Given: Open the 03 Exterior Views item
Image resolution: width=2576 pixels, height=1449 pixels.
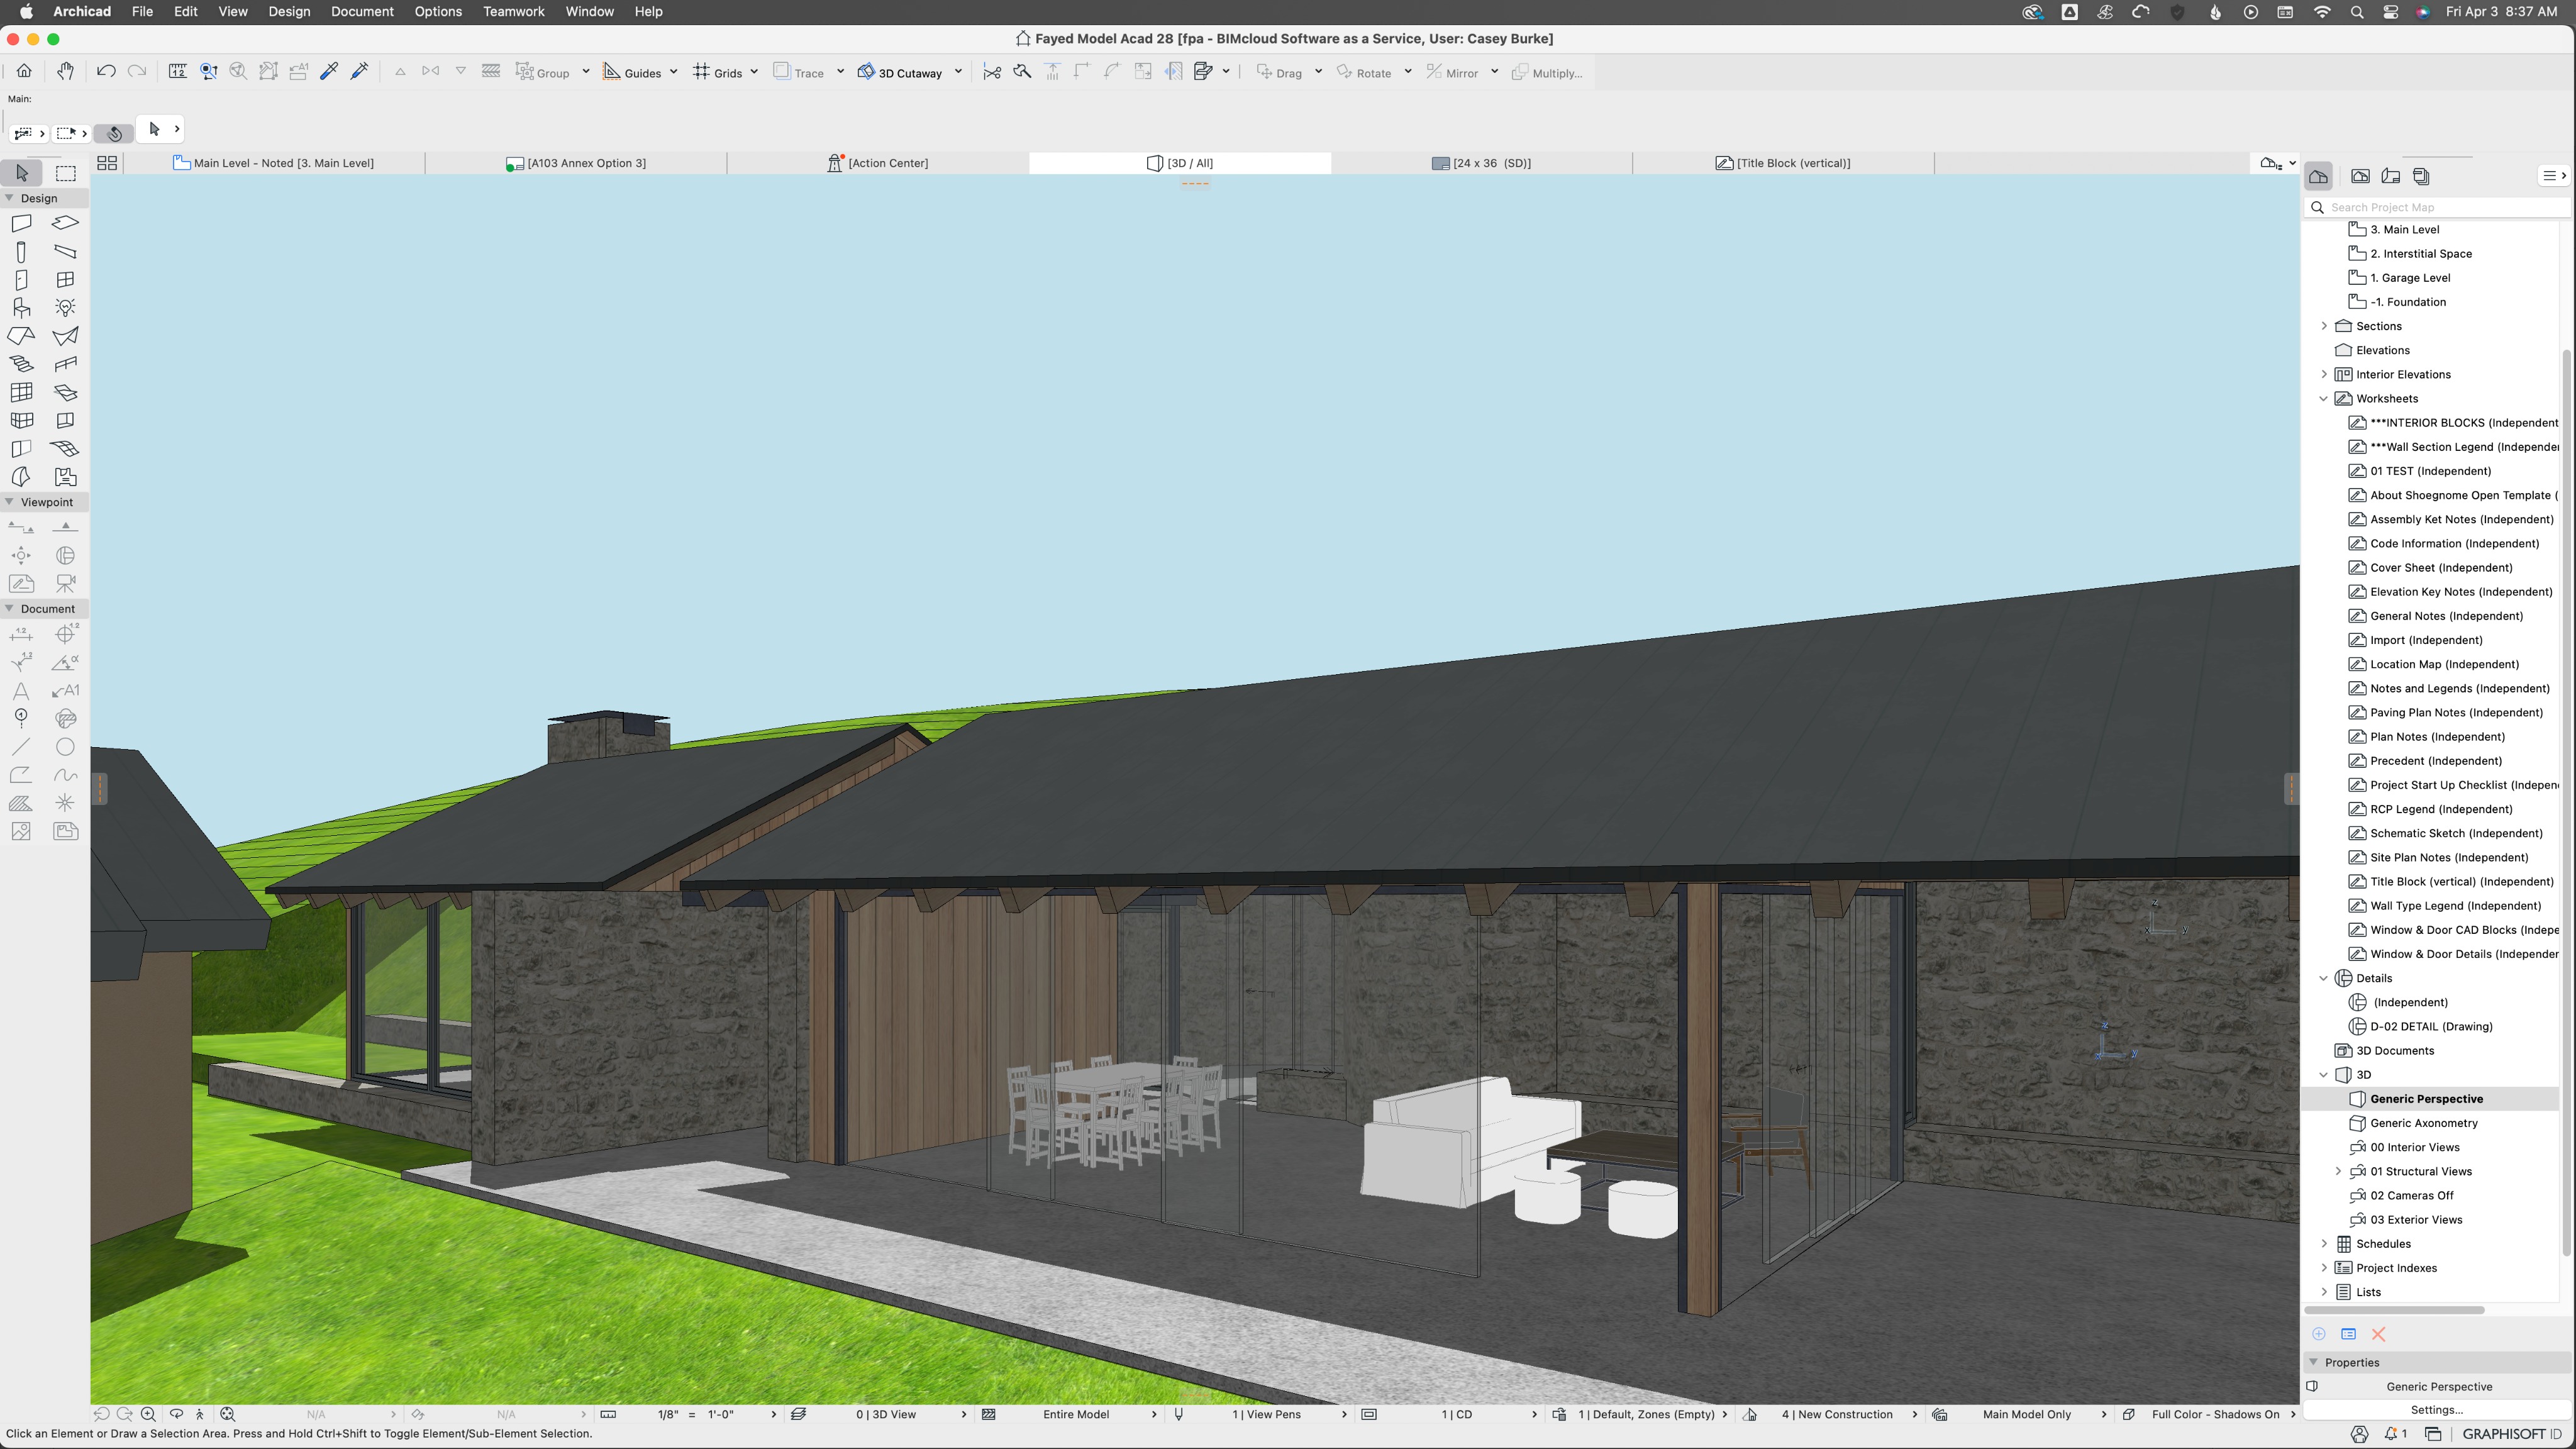Looking at the screenshot, I should click(x=2415, y=1220).
